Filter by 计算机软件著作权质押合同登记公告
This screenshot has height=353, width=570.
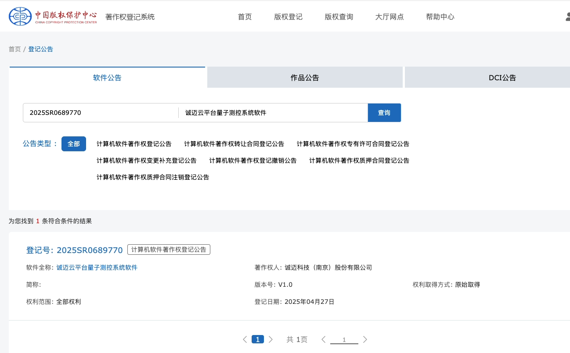coord(359,160)
